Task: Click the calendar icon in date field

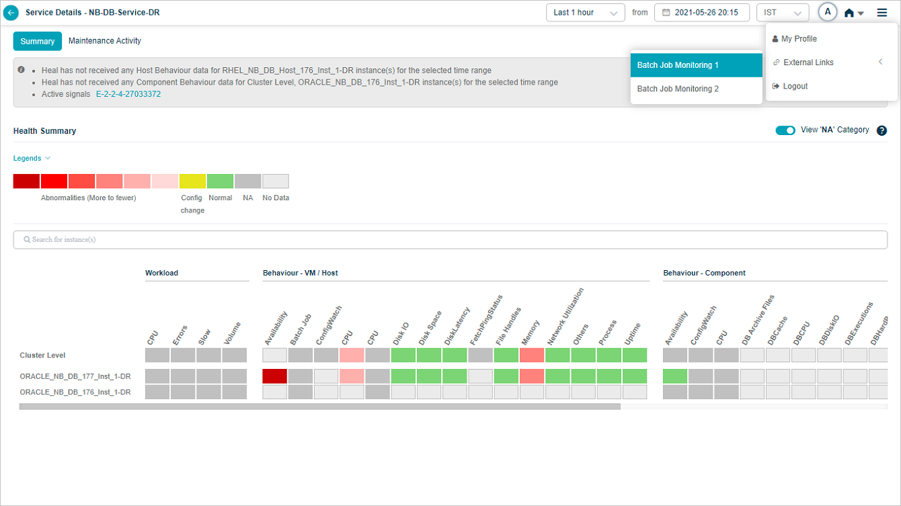Action: click(666, 13)
